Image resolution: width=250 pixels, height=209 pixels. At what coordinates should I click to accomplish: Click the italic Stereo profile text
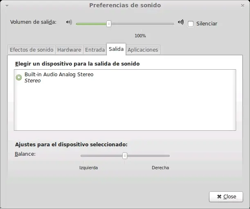(32, 81)
